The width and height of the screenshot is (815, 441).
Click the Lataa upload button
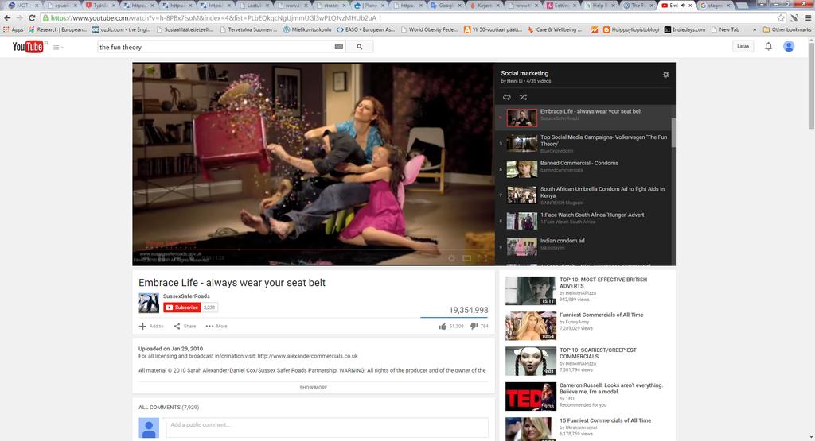tap(743, 46)
